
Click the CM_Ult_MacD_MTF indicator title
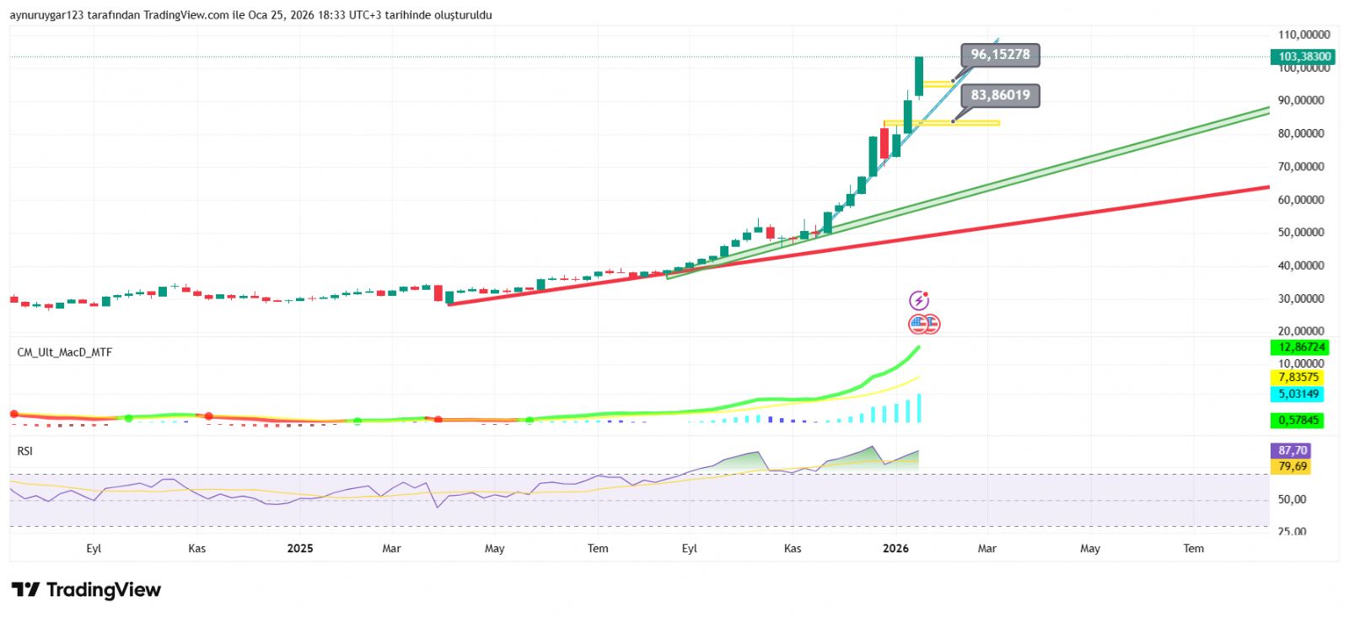[65, 352]
